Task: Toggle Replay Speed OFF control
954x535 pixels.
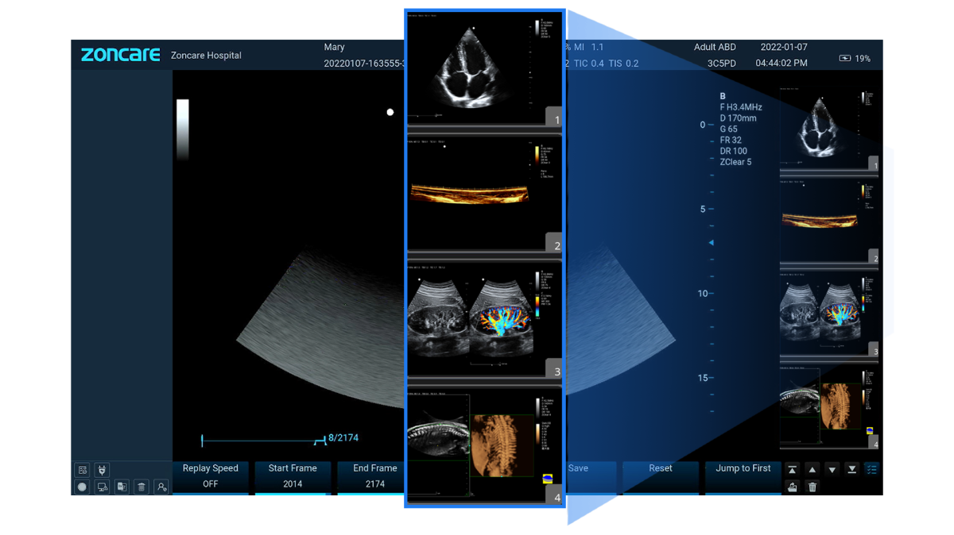Action: click(211, 476)
